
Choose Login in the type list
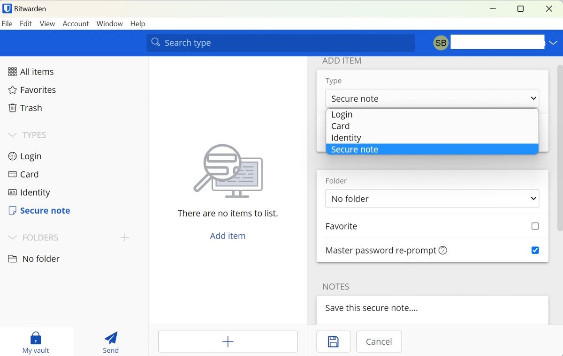tap(432, 114)
